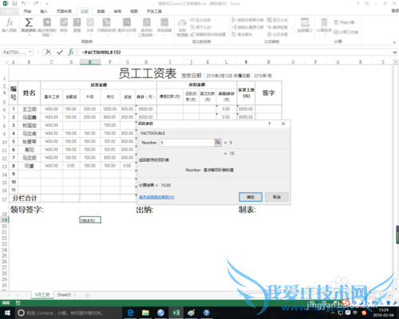Open the File tab
This screenshot has height=319, width=399.
coord(9,11)
